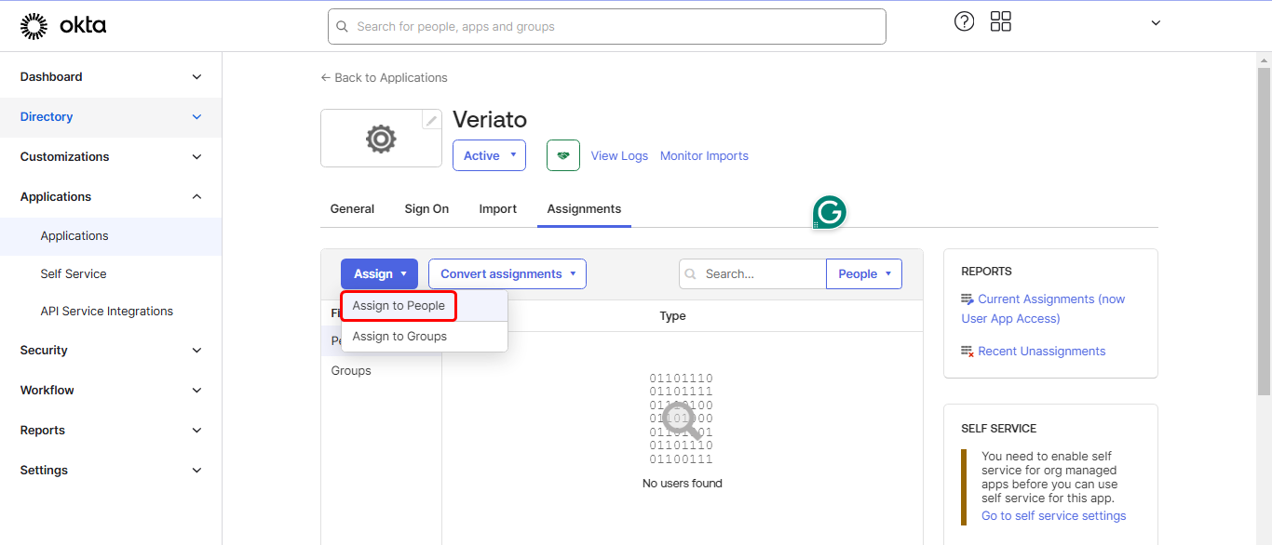Click the Okta logo

click(63, 26)
